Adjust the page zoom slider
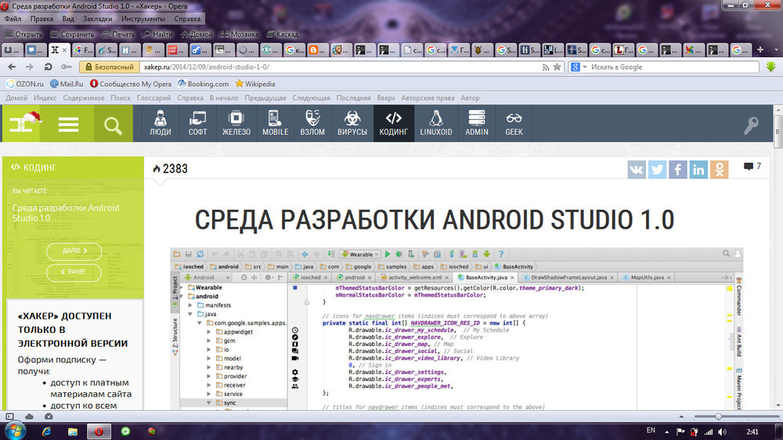This screenshot has width=783, height=440. tap(719, 417)
